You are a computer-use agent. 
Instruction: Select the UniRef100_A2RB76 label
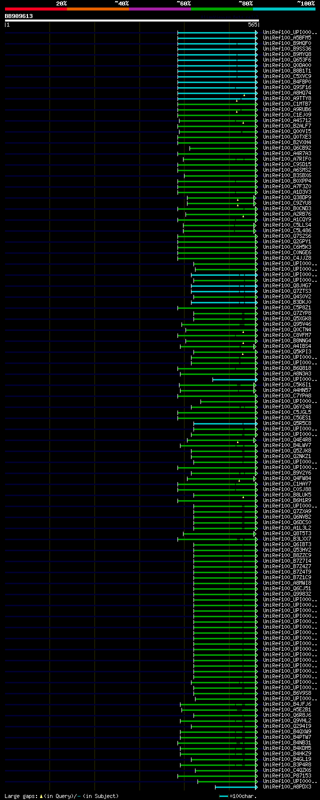[x=287, y=214]
